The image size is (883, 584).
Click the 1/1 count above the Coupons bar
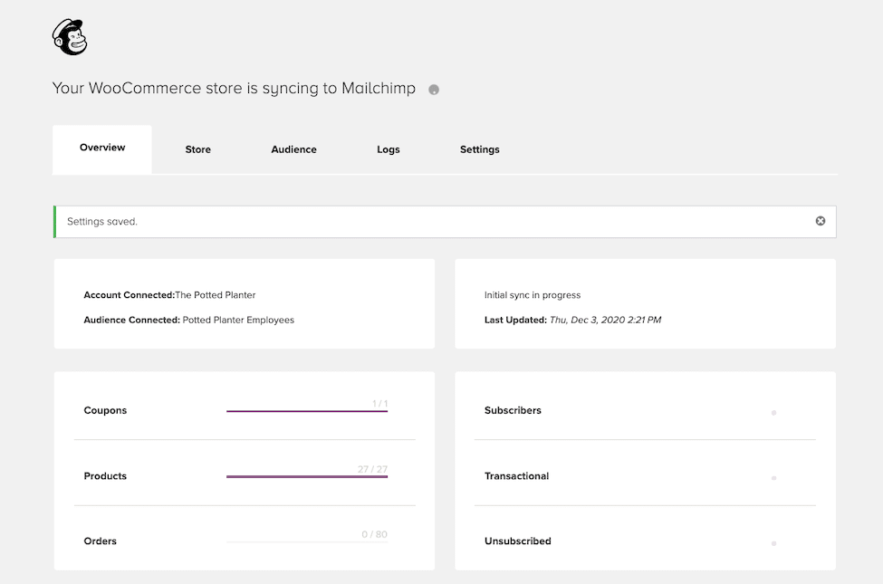pyautogui.click(x=379, y=402)
